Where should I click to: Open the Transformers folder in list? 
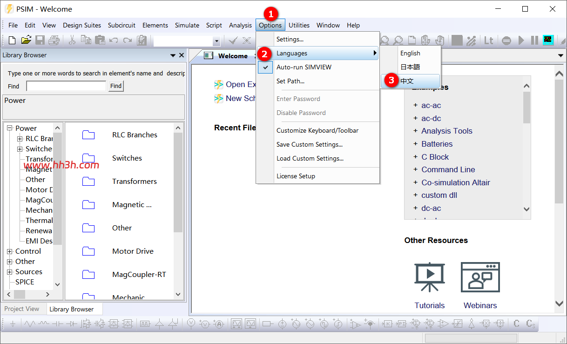click(x=135, y=181)
